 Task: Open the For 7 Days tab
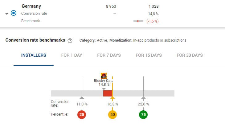109,55
